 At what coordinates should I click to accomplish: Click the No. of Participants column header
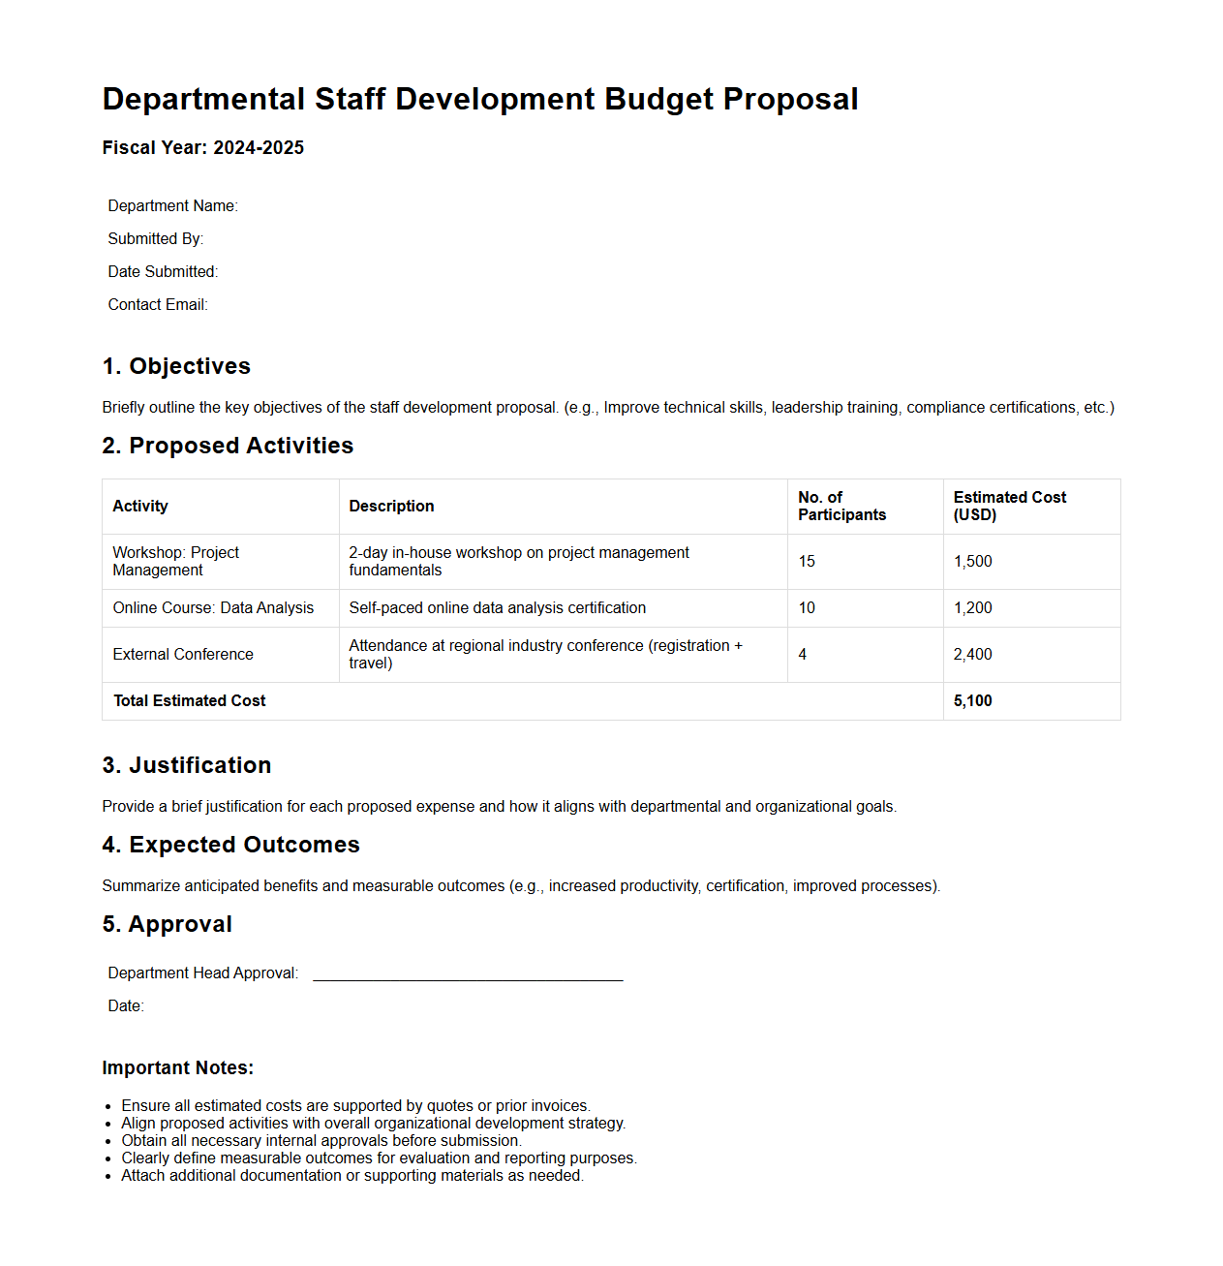click(841, 506)
